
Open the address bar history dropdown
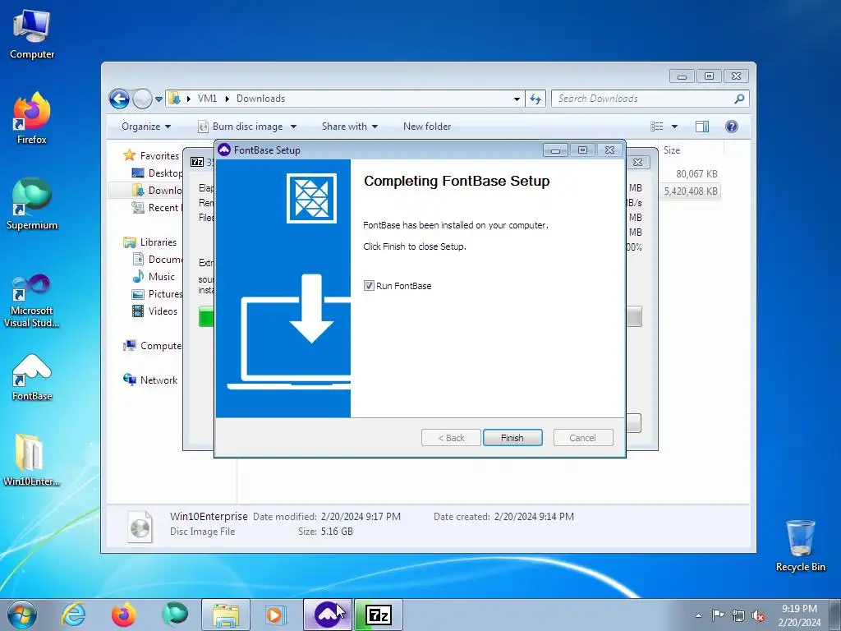pos(517,99)
